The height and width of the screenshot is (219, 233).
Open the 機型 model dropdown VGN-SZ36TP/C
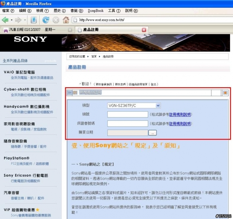134,105
